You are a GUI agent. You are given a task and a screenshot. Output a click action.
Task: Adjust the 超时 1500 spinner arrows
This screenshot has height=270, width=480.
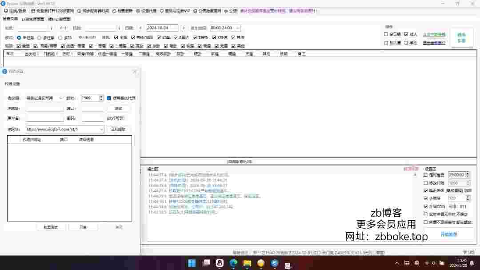click(x=101, y=98)
